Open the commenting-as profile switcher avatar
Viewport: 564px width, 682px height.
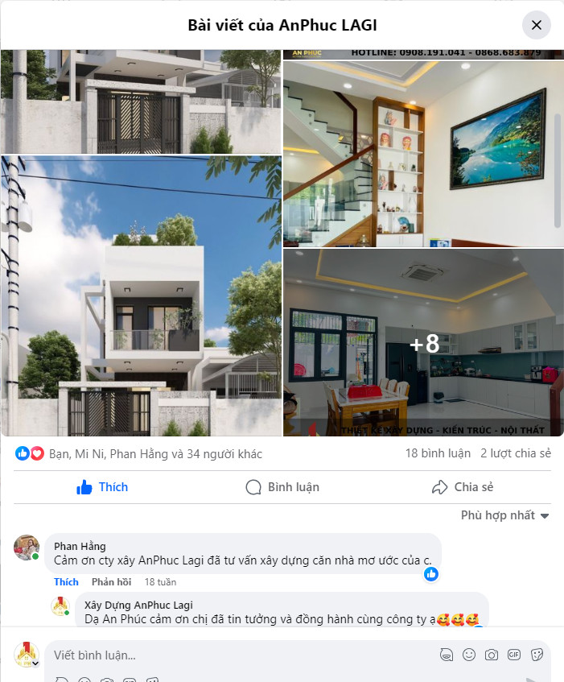pyautogui.click(x=27, y=655)
